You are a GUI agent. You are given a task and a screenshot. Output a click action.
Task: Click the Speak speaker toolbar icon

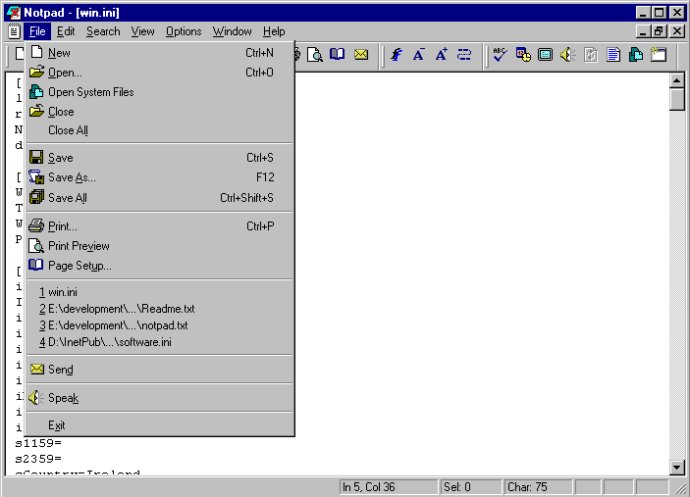pyautogui.click(x=567, y=55)
